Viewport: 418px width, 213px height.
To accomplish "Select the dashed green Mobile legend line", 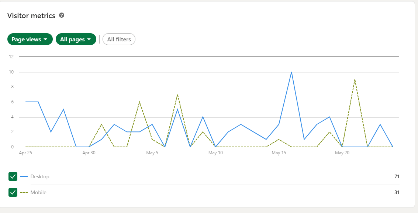I will pos(24,192).
